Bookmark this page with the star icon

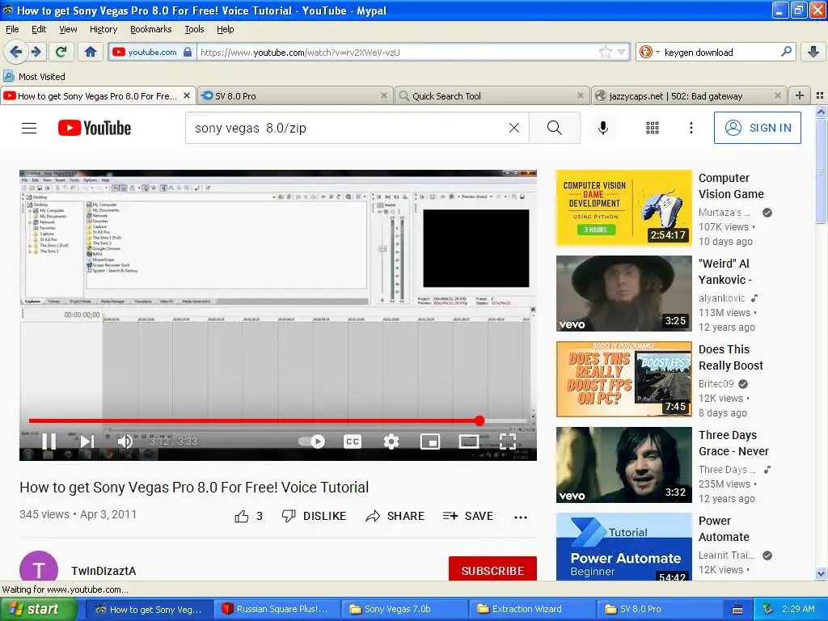(605, 52)
